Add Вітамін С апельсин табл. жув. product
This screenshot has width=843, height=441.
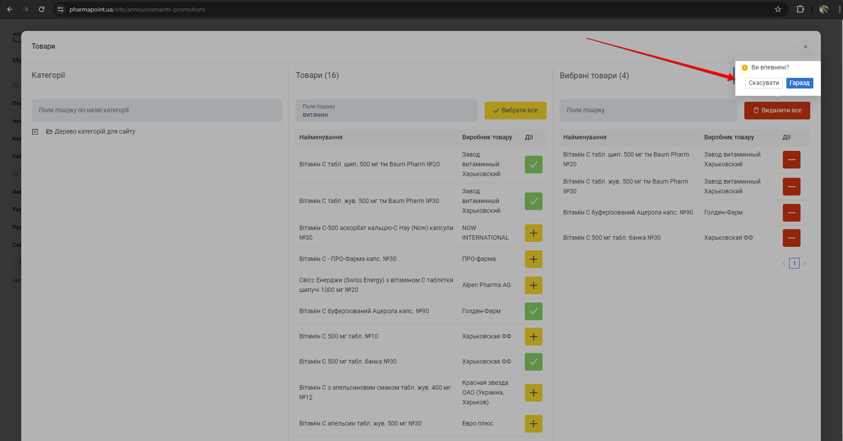(533, 424)
